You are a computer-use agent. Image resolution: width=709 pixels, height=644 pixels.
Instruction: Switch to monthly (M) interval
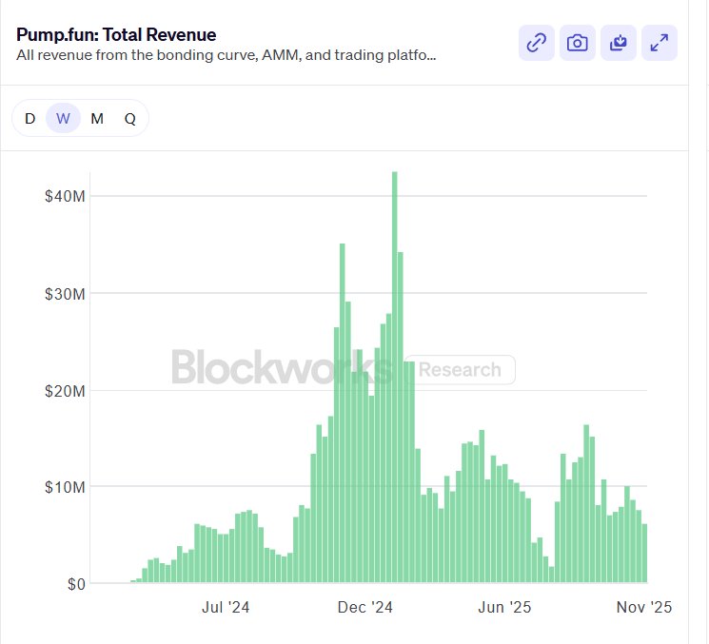[x=97, y=118]
